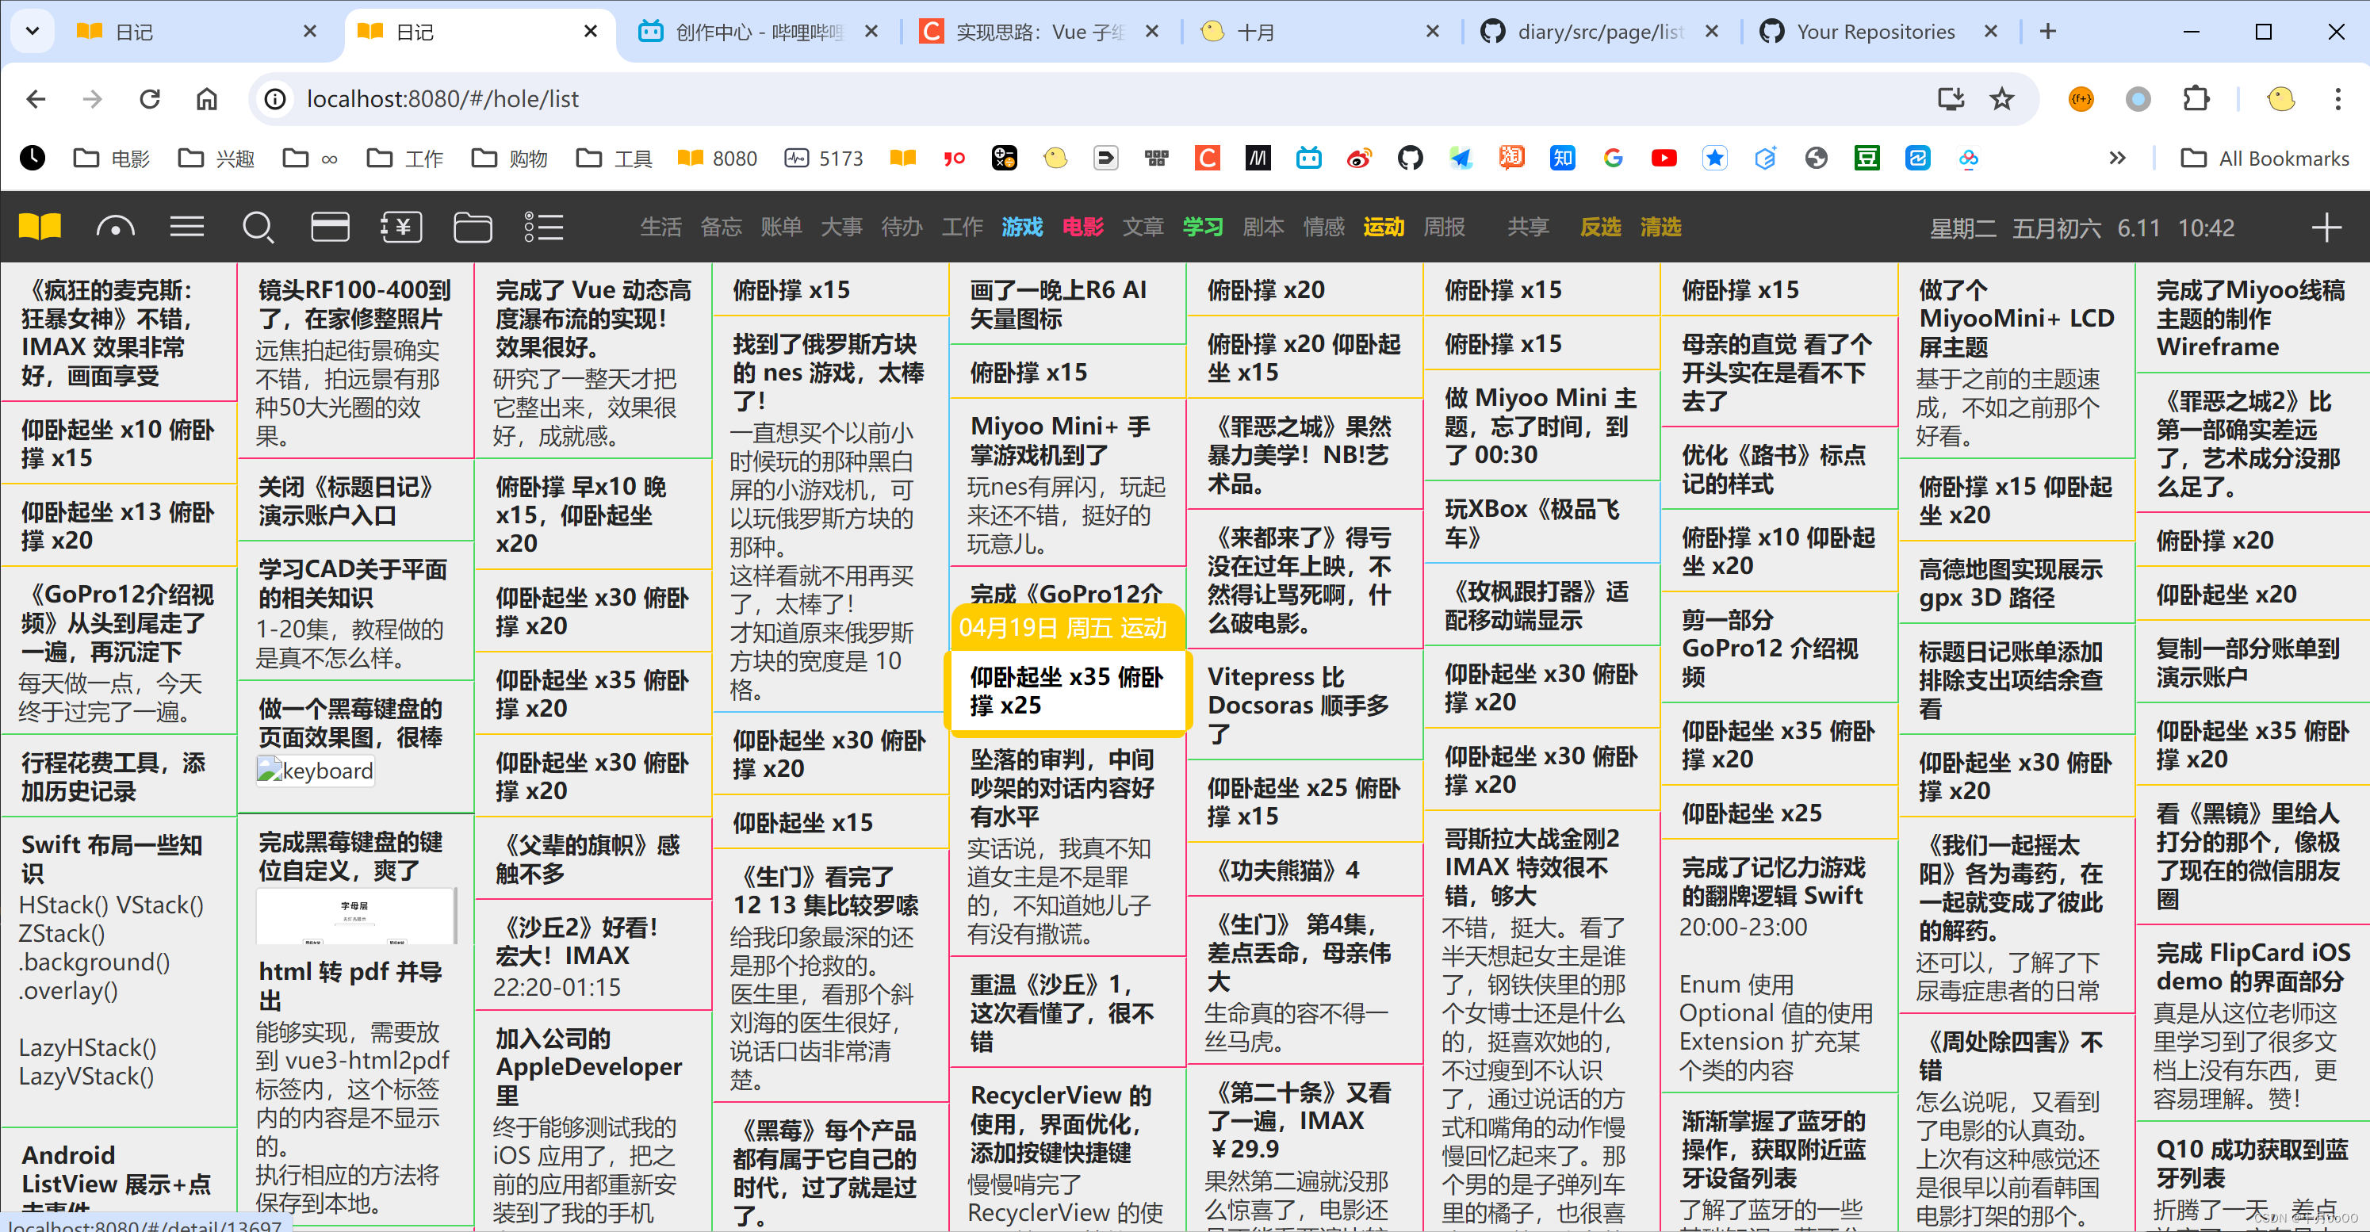Screen dimensions: 2370x1232
Task: Click keyboard image in 黑莓键盘 entry
Action: pyautogui.click(x=316, y=770)
